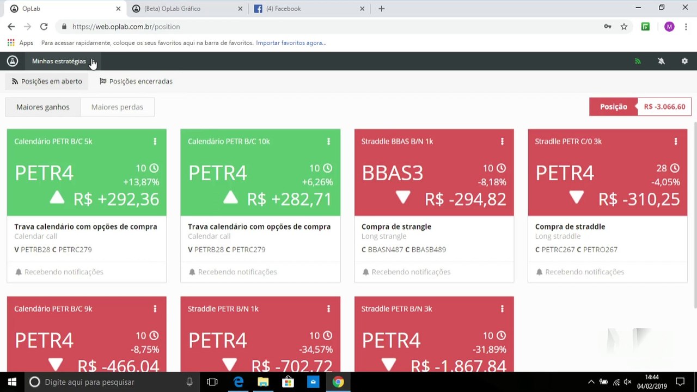Screen dimensions: 697x392
Task: Click the OpLab logo icon in the navbar
Action: click(x=12, y=61)
